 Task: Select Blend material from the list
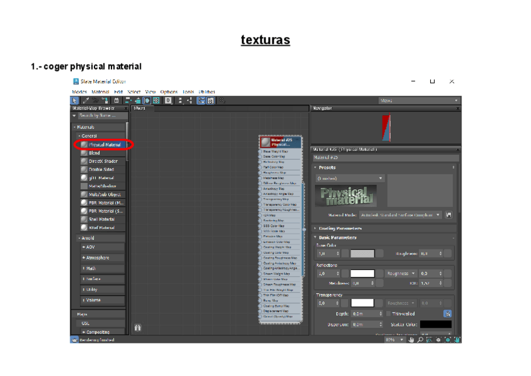point(94,153)
